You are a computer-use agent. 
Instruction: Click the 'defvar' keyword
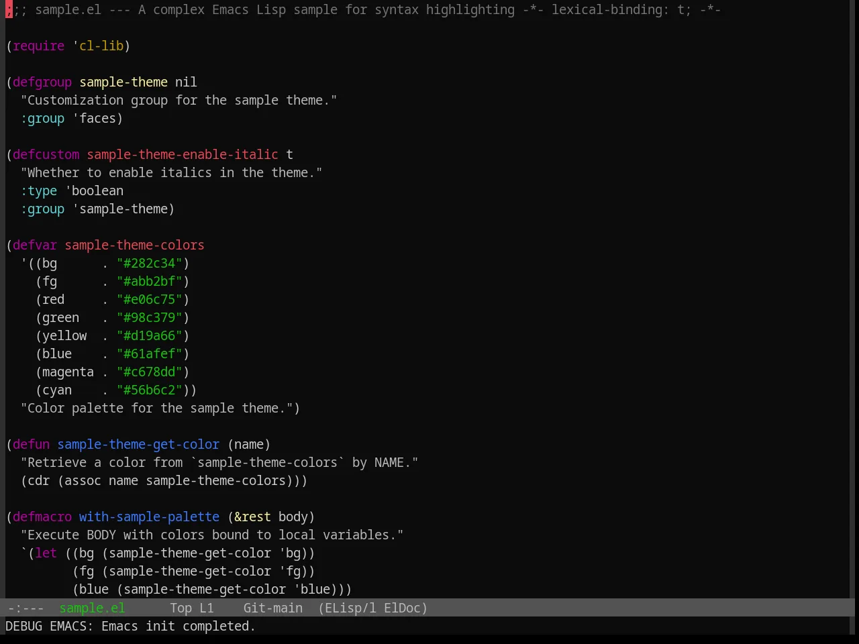[35, 245]
